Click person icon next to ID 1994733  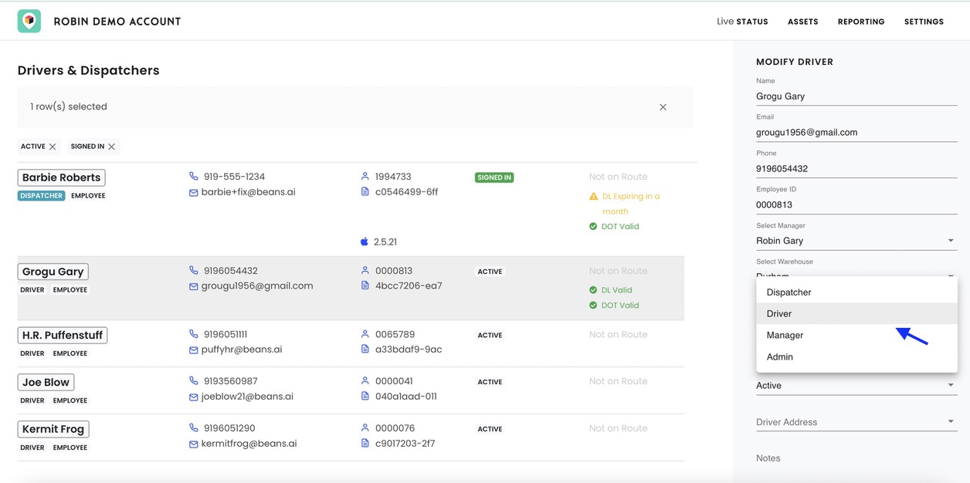[365, 177]
